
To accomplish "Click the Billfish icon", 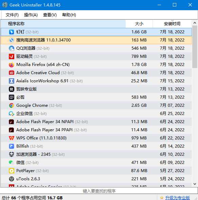I will [12, 146].
